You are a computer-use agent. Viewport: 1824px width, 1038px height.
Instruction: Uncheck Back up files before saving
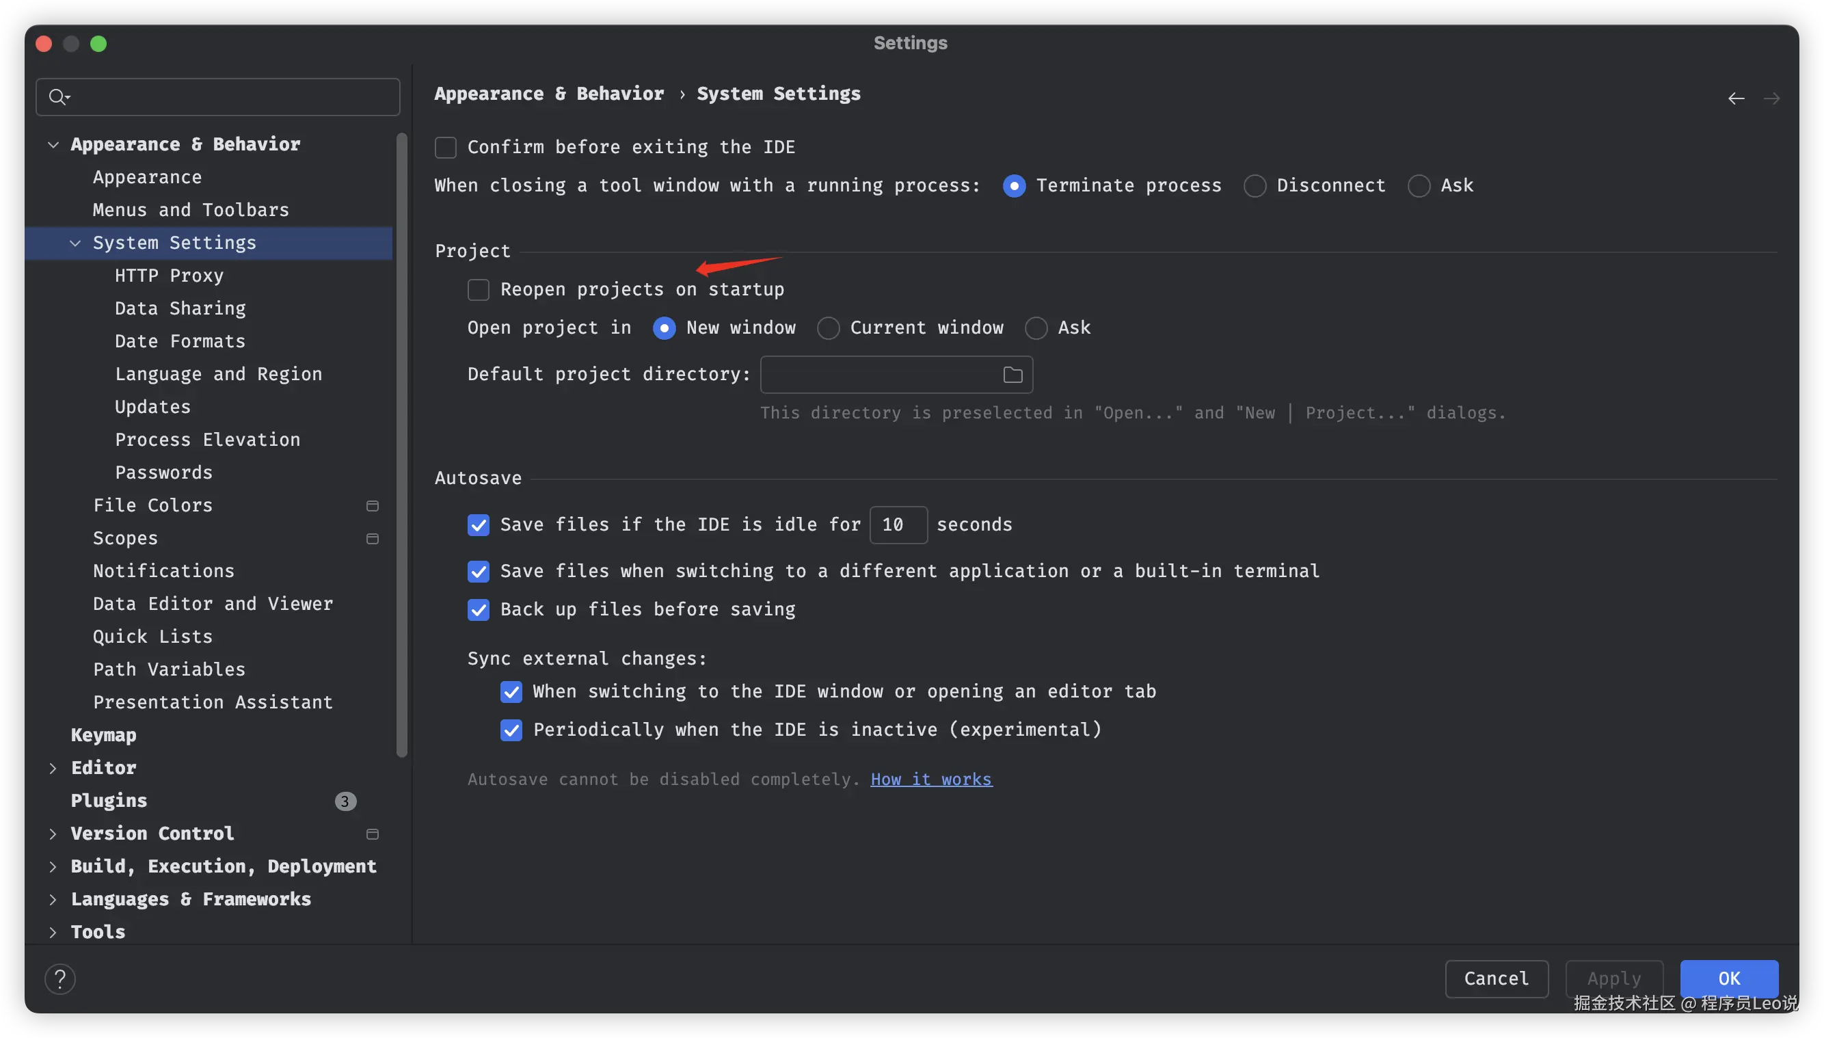coord(479,609)
